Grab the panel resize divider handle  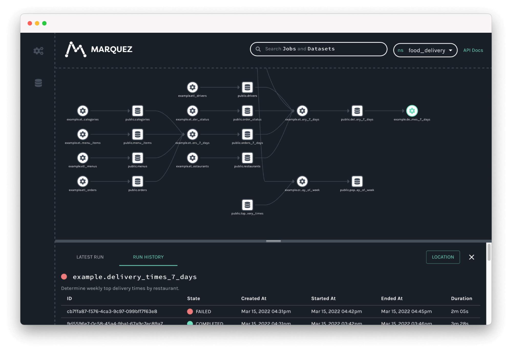click(x=273, y=241)
